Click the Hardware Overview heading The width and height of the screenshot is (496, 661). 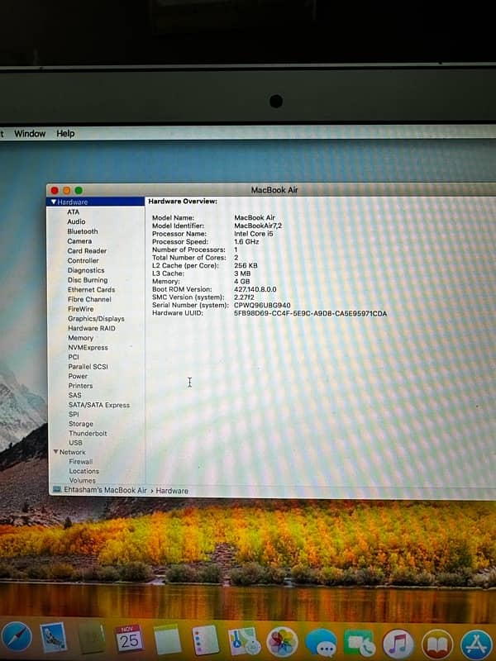[x=183, y=201]
